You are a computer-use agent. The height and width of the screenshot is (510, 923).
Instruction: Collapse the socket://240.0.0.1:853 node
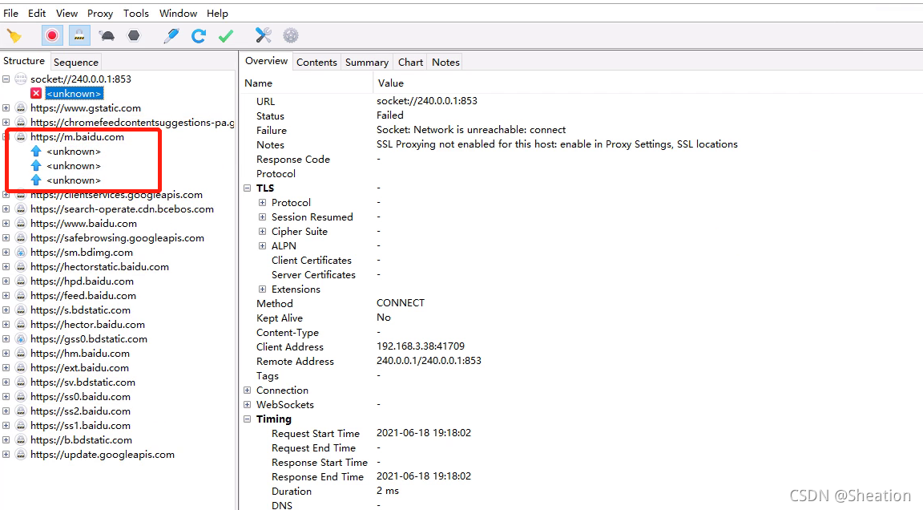(x=6, y=79)
